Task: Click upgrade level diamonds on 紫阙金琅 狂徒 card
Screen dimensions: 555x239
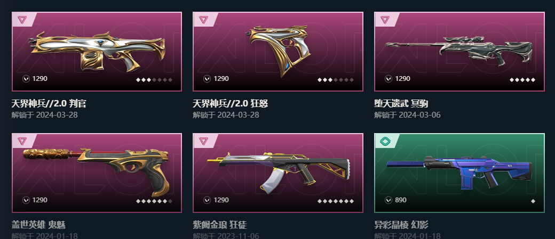Action: 336,201
